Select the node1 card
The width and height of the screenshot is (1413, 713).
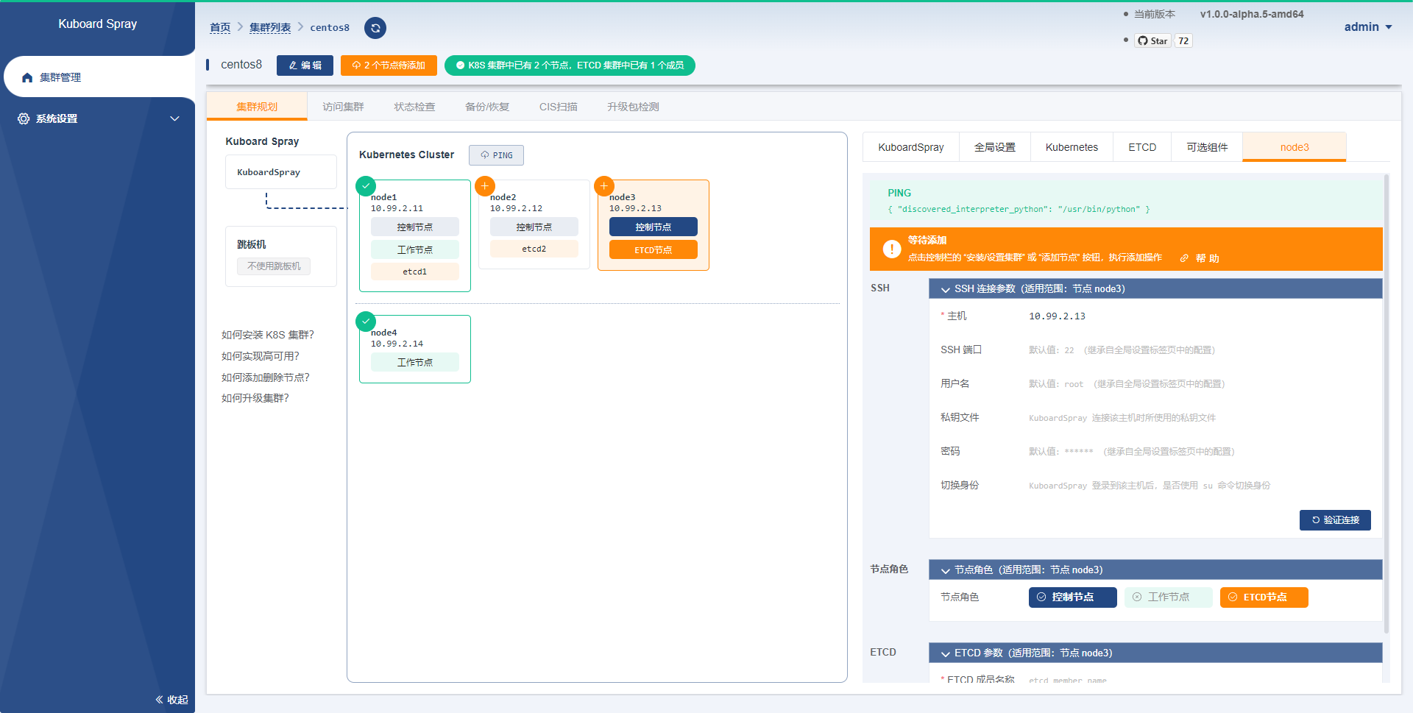415,236
